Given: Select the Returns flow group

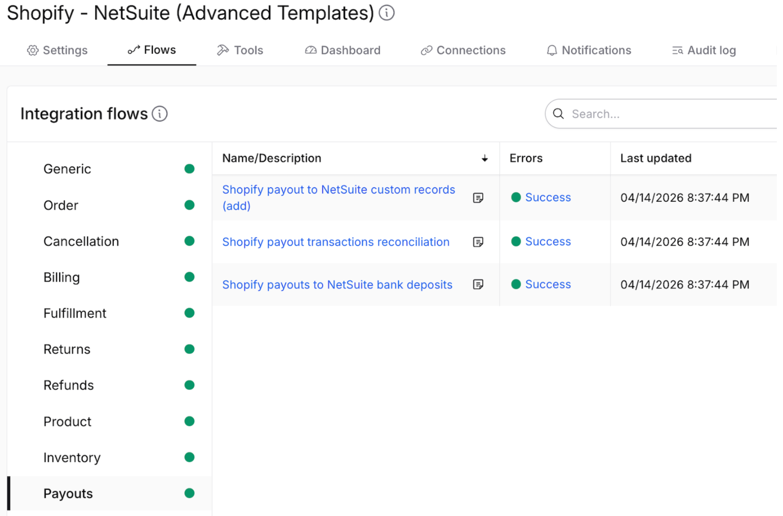Looking at the screenshot, I should (110, 349).
